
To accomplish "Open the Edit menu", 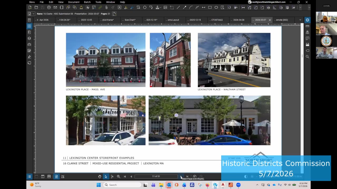I will 51,2.
